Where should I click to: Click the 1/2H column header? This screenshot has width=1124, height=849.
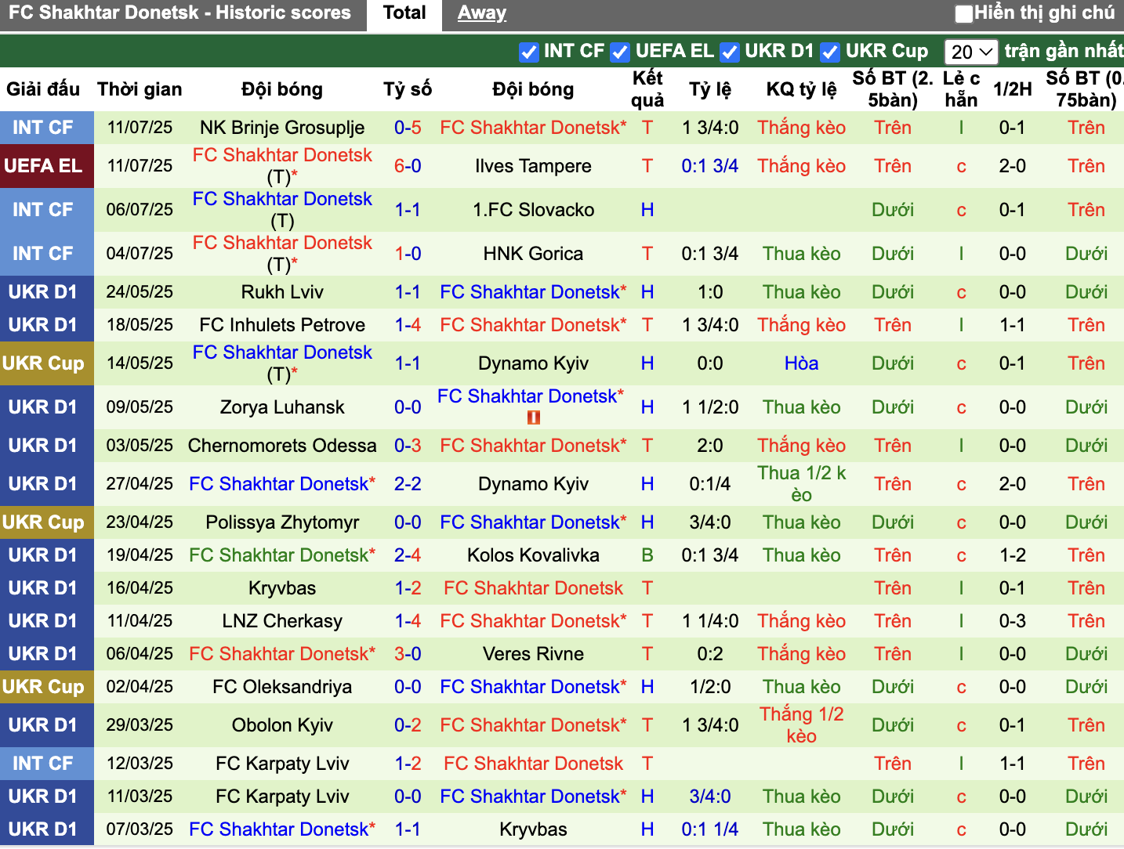(1012, 89)
